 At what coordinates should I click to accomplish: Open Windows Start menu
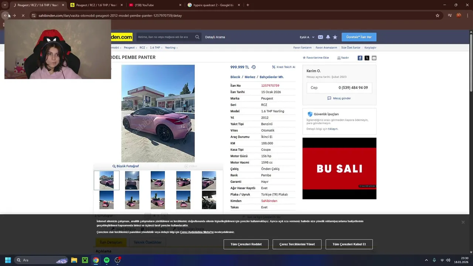pyautogui.click(x=8, y=260)
